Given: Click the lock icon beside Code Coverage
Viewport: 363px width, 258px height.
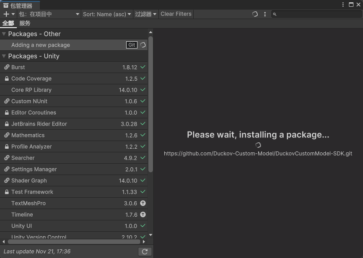Looking at the screenshot, I should [7, 79].
